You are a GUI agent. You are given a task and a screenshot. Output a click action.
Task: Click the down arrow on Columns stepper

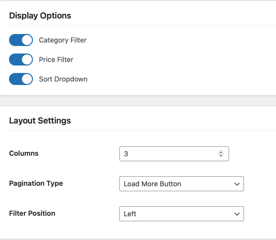coord(221,156)
